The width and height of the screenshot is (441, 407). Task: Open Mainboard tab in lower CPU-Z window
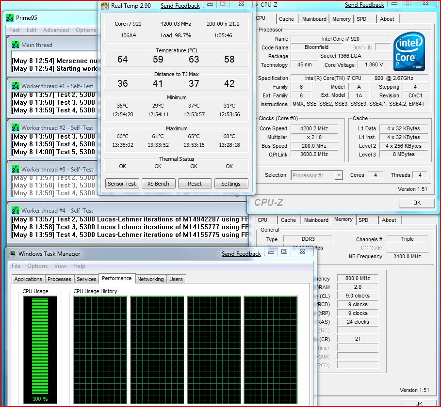[x=316, y=220]
